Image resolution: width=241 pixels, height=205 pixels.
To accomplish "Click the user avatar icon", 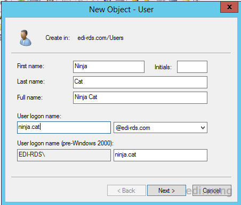I will click(x=26, y=38).
